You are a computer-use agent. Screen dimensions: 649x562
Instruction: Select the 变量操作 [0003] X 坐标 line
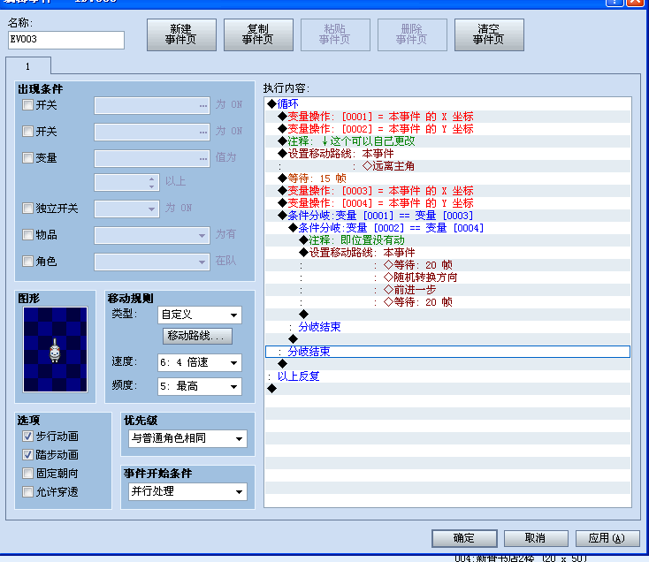point(447,191)
